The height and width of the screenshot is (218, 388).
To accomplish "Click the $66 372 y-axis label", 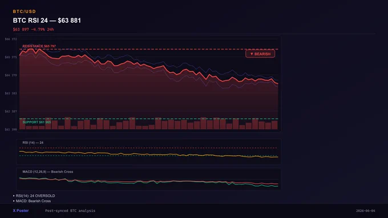I will (x=11, y=39).
